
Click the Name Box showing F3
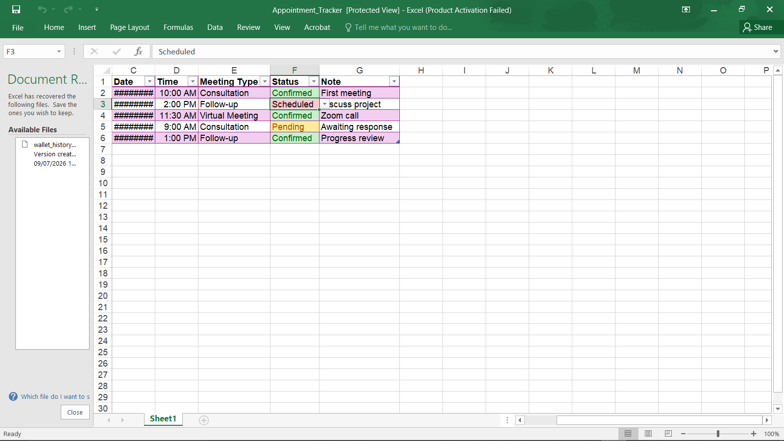[28, 51]
